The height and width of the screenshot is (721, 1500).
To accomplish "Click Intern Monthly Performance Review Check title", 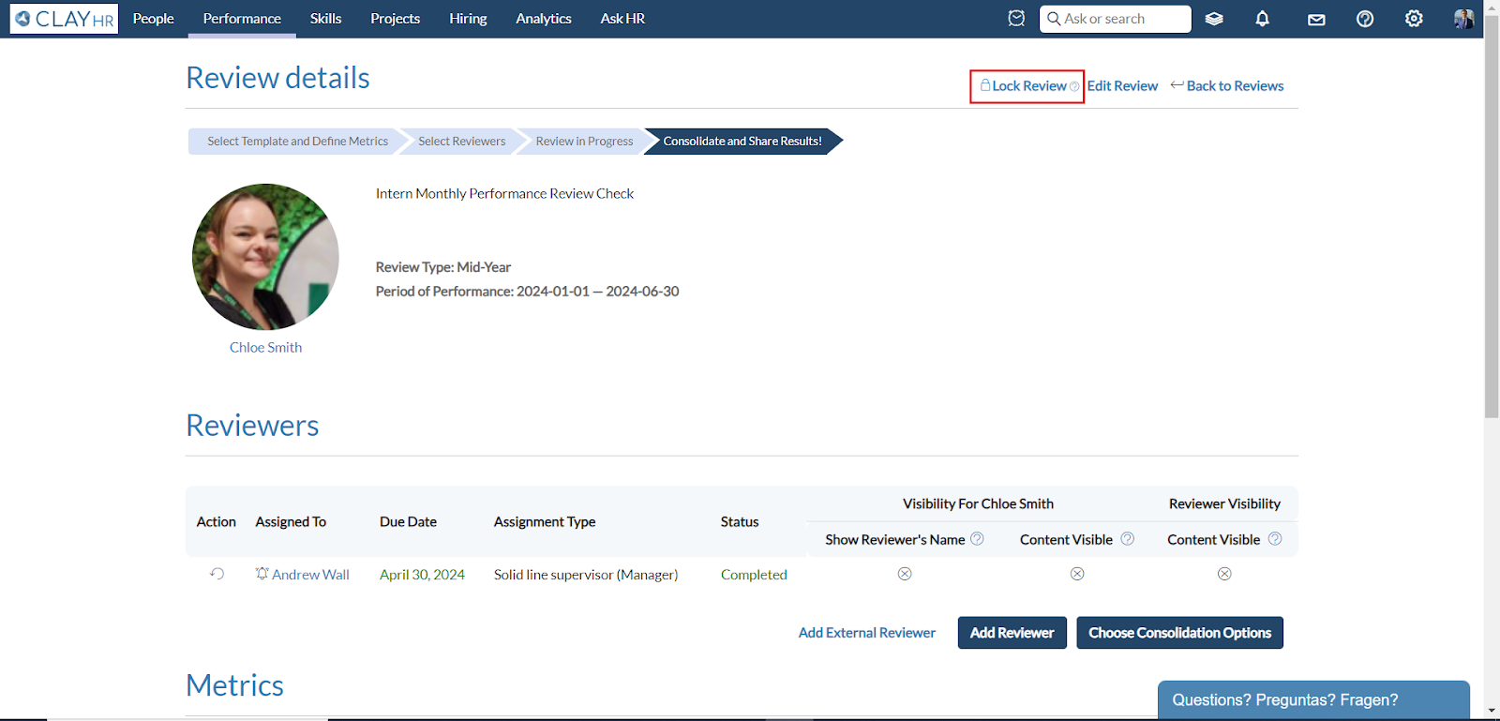I will (x=504, y=194).
